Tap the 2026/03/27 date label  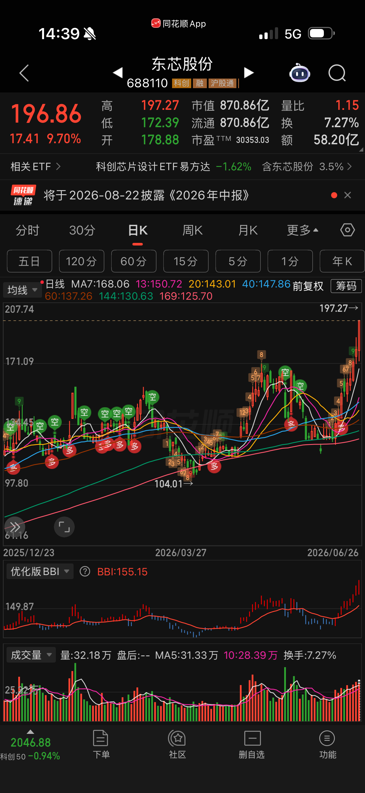181,552
